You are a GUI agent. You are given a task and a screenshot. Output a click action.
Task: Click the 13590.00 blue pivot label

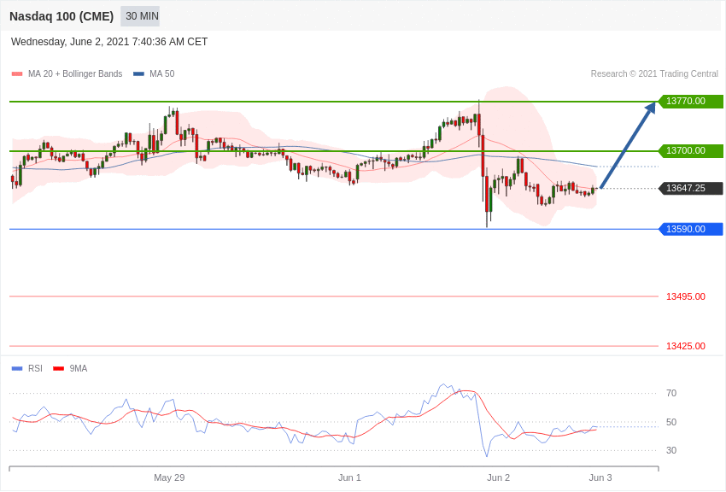click(690, 229)
